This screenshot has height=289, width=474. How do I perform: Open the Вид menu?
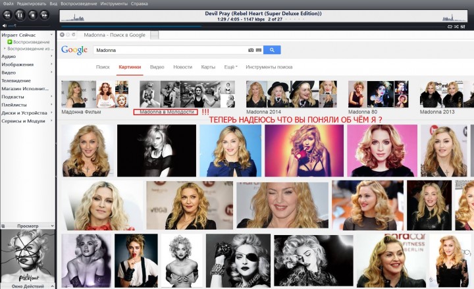coord(53,4)
